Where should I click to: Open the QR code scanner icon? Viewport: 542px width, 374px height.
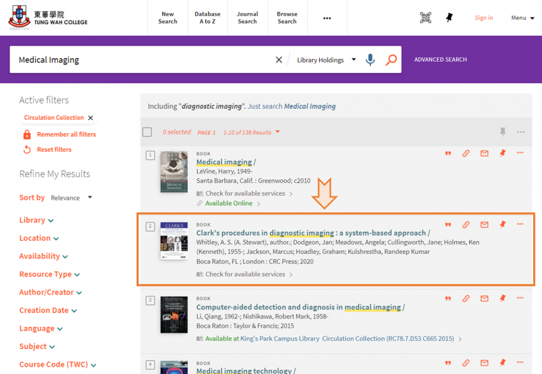(425, 18)
